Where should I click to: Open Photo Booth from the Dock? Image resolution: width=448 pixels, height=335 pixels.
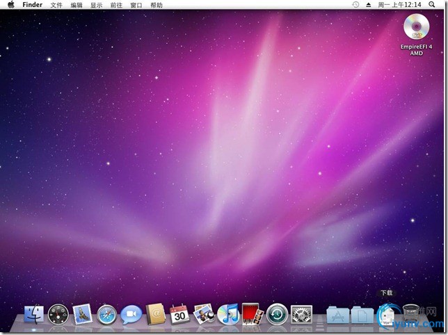tap(253, 314)
